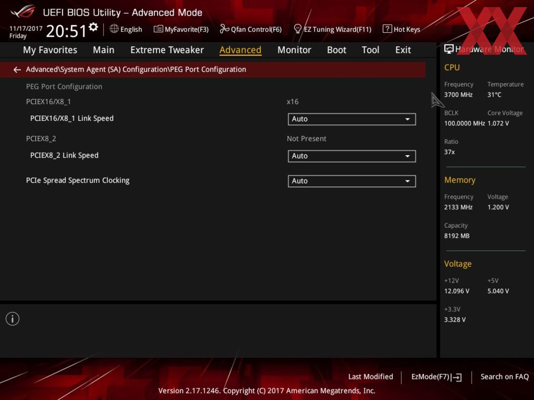This screenshot has width=534, height=400.
Task: Open the Extreme Tweaker tab
Action: click(167, 50)
